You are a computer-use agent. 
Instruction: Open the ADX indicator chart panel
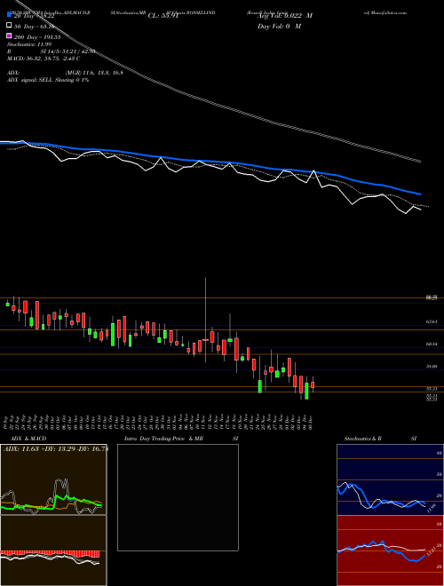(x=53, y=479)
